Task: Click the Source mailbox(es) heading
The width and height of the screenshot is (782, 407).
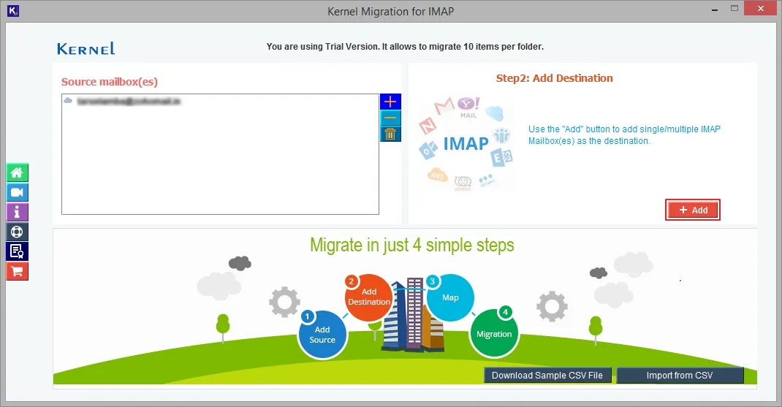Action: (109, 82)
